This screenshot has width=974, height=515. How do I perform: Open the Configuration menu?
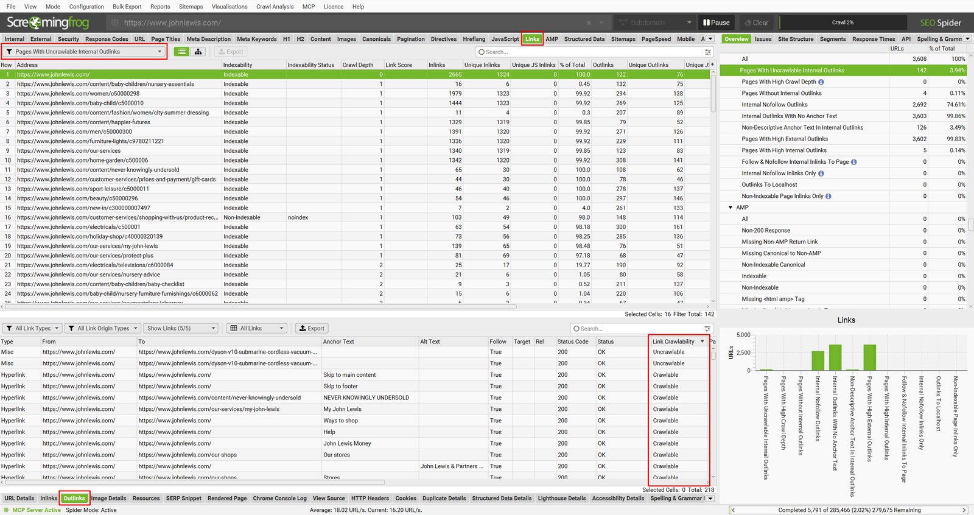(86, 7)
